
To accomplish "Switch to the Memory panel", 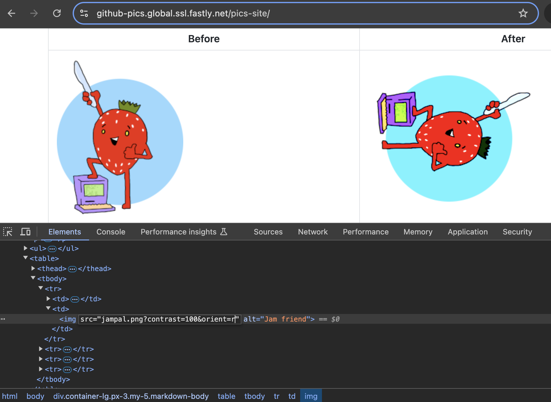I will point(418,232).
